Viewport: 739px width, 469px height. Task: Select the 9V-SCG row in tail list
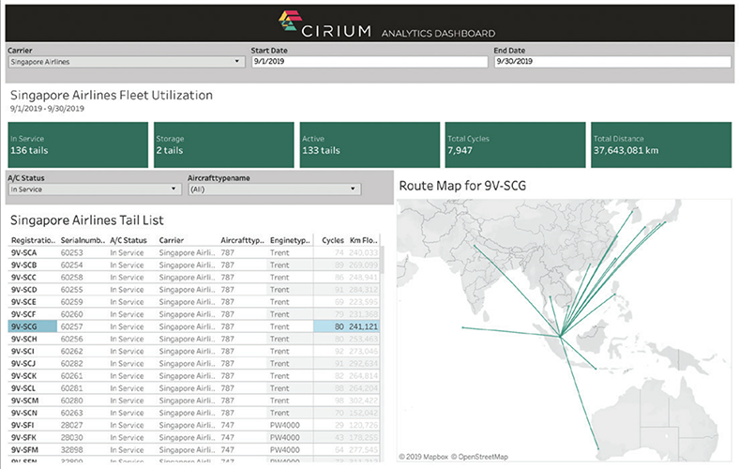(x=25, y=325)
